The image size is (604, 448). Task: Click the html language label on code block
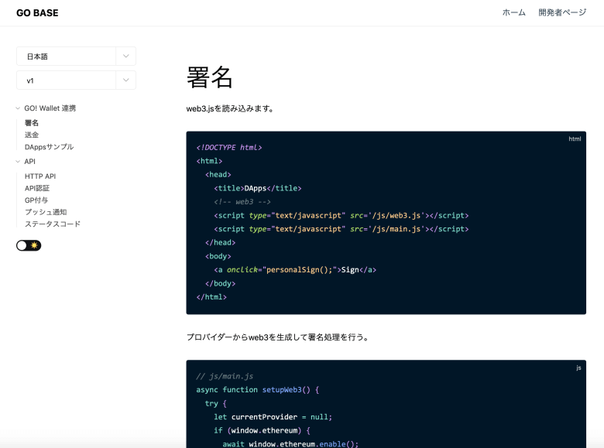coord(575,139)
